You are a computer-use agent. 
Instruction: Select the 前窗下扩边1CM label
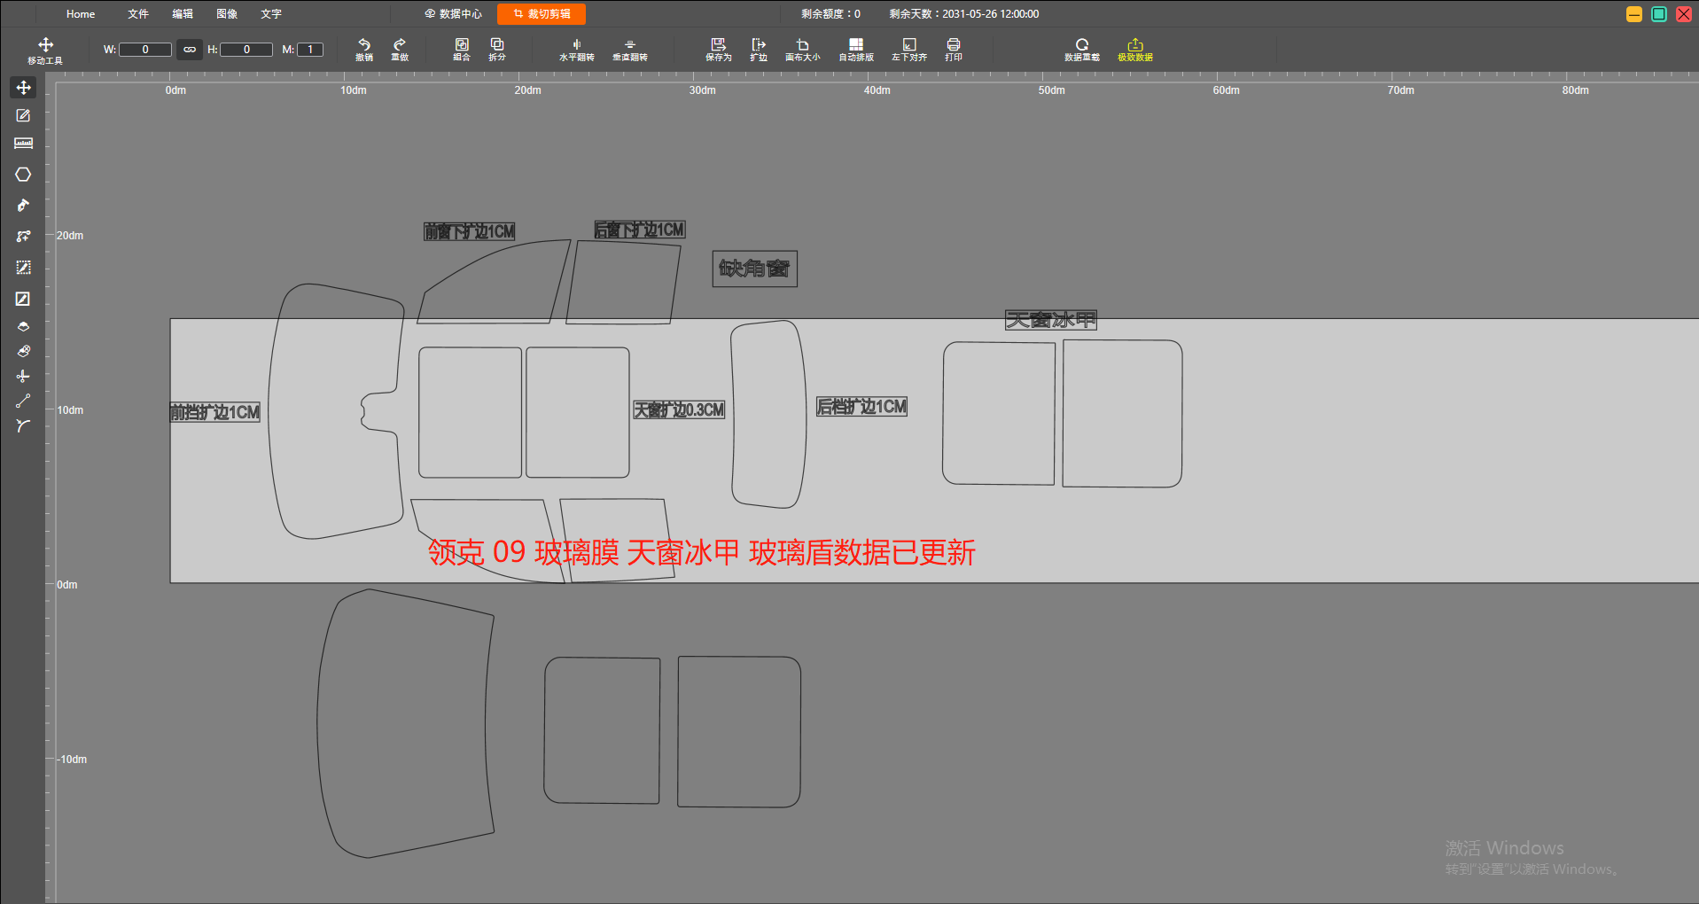coord(470,231)
